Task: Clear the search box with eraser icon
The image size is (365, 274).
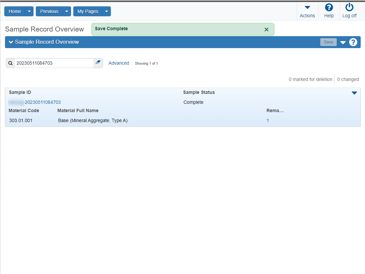Action: tap(98, 63)
